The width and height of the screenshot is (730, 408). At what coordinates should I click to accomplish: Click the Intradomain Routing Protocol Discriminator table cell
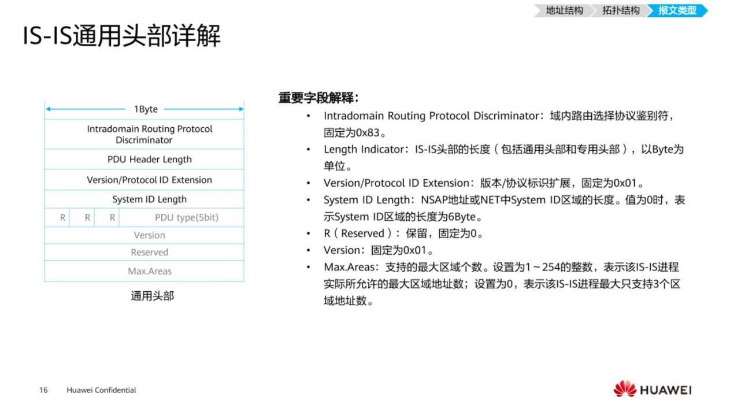point(144,134)
